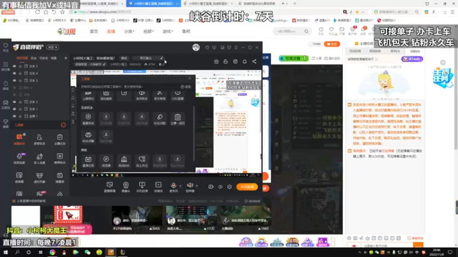
Task: Click the Windows Start button
Action: click(x=5, y=252)
